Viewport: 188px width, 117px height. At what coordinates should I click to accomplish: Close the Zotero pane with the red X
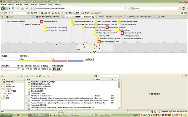pyautogui.click(x=185, y=76)
